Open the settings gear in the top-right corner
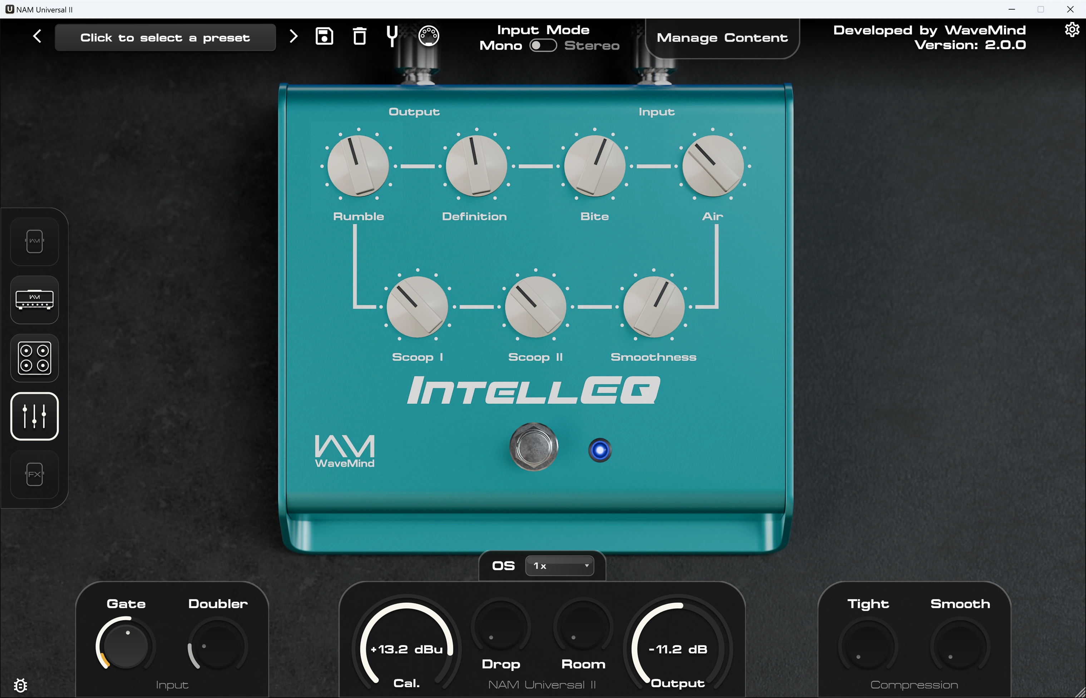 (1072, 30)
